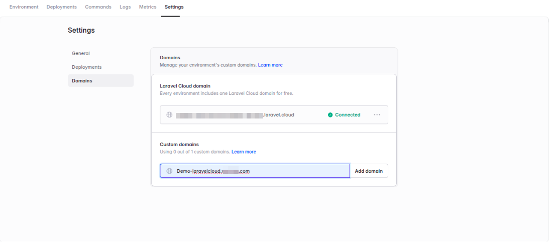Open the Environment tab
The height and width of the screenshot is (242, 550).
click(24, 7)
